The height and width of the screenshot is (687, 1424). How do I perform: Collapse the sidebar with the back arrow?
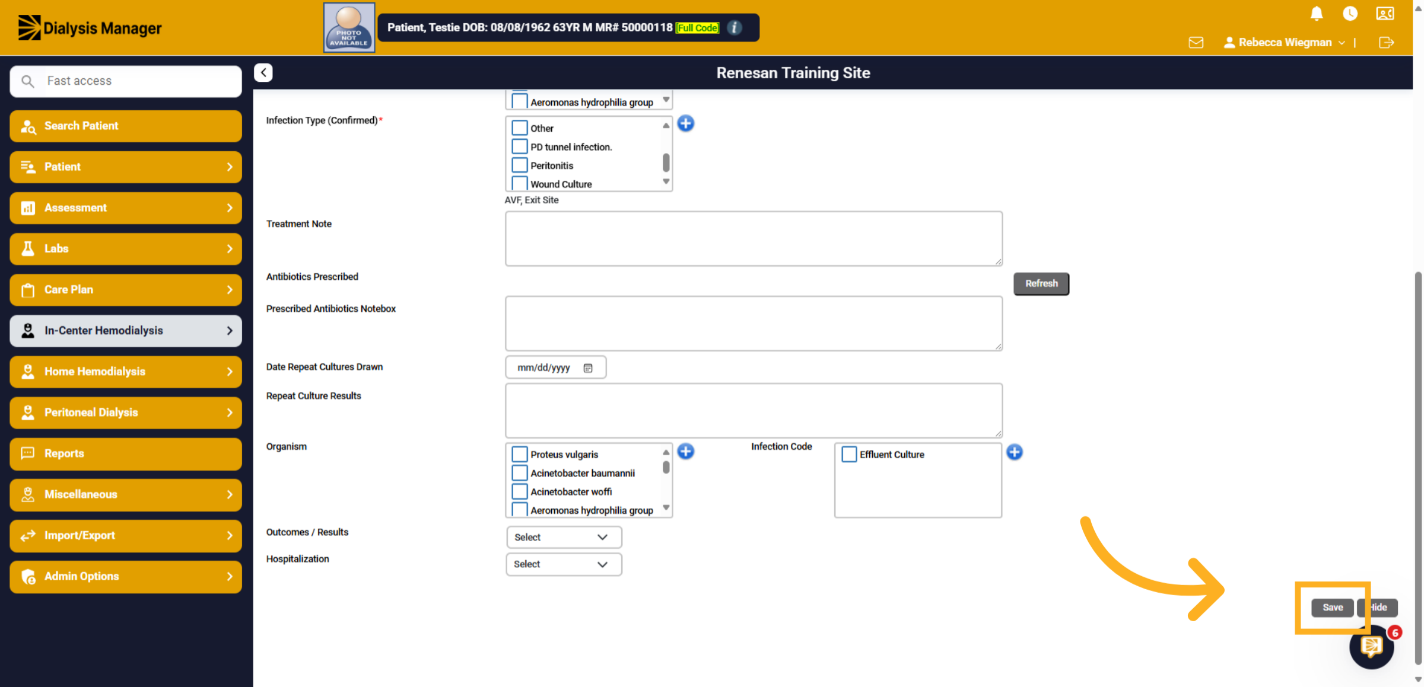[263, 72]
